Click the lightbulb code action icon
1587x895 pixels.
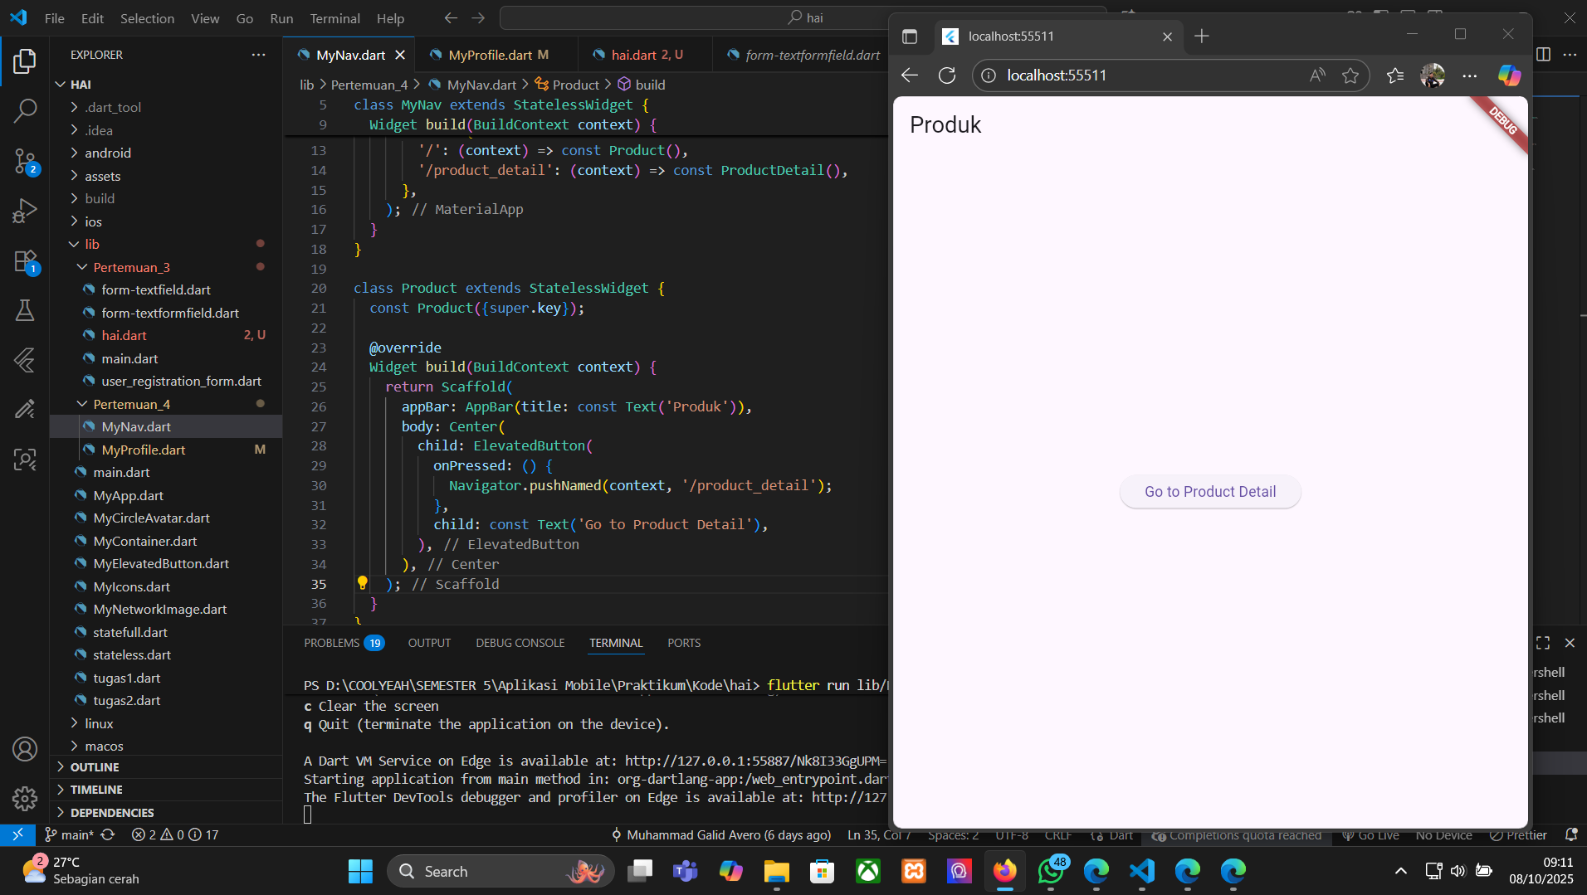point(363,583)
